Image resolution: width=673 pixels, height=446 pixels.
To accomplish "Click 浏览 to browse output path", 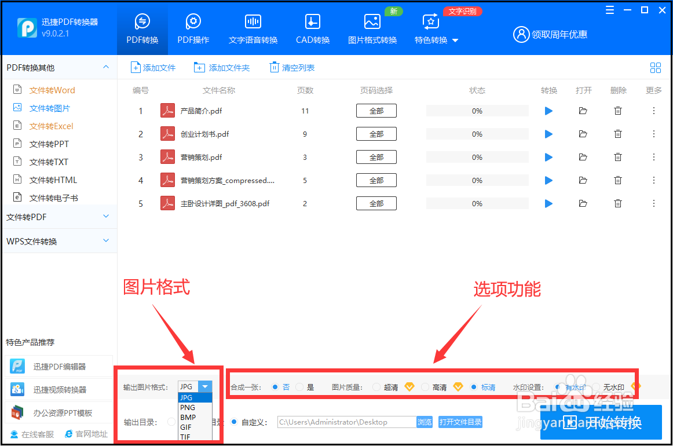I will point(425,422).
